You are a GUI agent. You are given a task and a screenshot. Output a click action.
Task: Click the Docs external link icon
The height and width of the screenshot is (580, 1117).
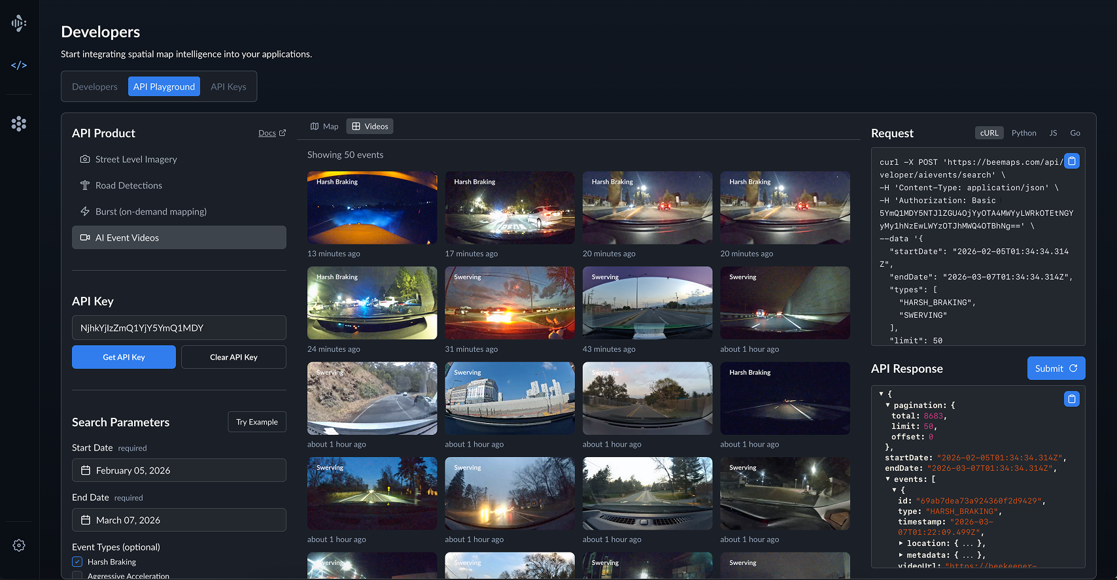tap(283, 133)
